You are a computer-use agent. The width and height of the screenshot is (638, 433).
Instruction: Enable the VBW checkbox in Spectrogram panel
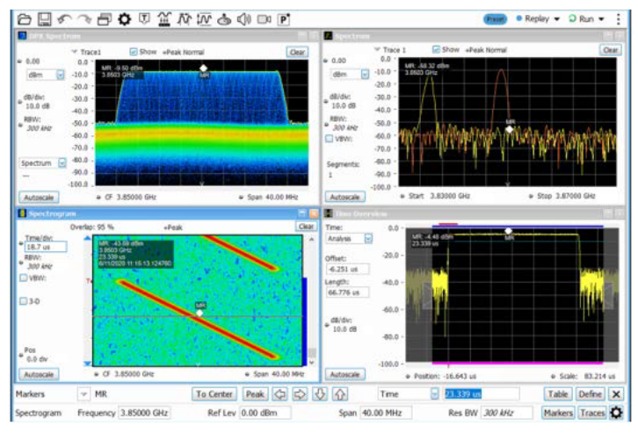(x=25, y=278)
